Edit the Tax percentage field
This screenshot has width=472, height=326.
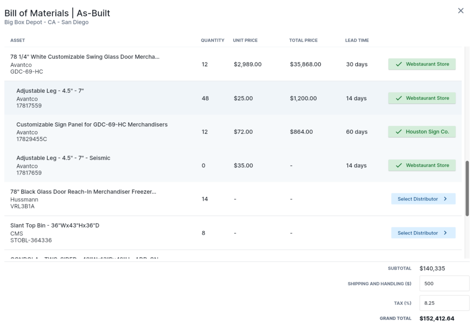click(x=444, y=303)
